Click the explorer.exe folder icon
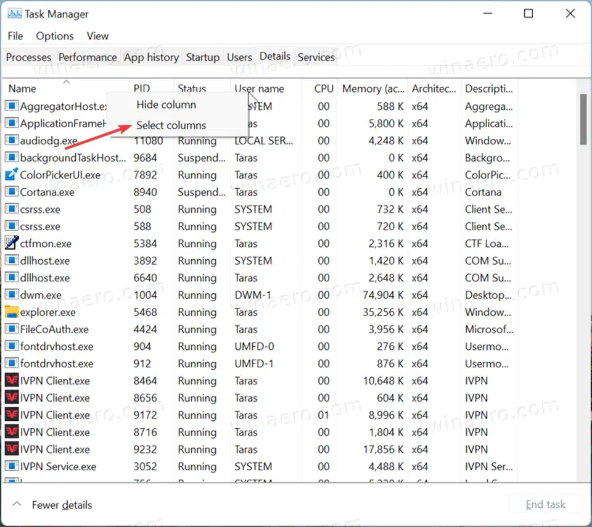Screen dimensions: 592x527 click(12, 312)
